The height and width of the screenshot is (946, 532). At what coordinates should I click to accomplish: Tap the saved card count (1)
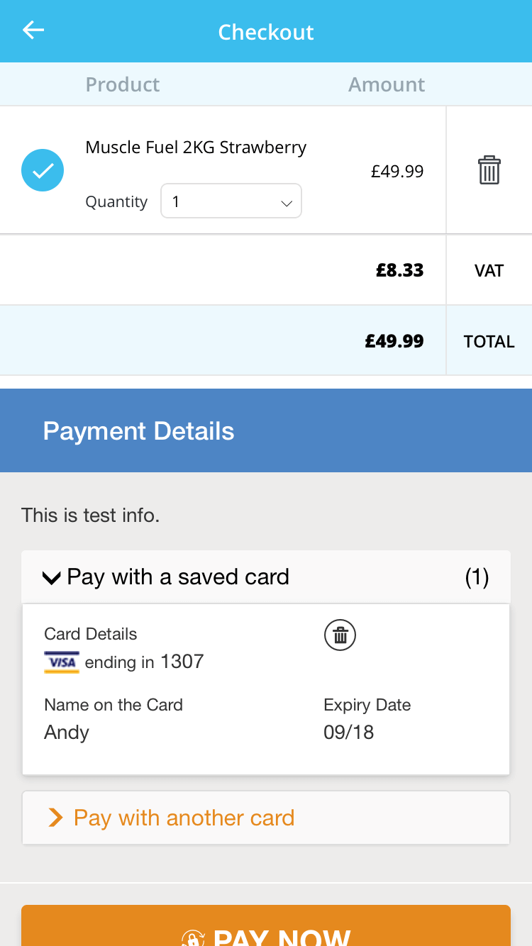477,577
